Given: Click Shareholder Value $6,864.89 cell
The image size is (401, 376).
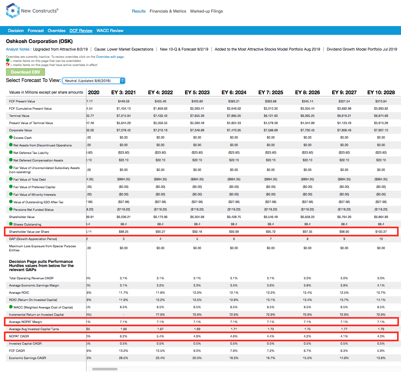Looking at the screenshot, I should tap(381, 217).
